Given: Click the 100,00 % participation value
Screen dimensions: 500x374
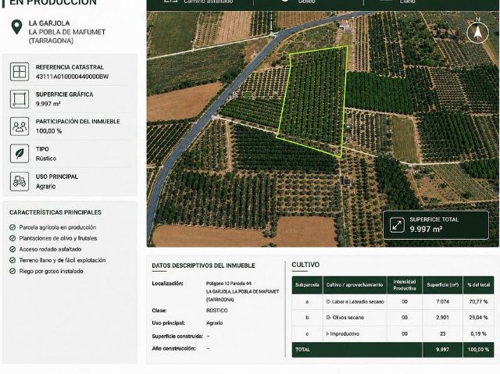Looking at the screenshot, I should (x=48, y=131).
